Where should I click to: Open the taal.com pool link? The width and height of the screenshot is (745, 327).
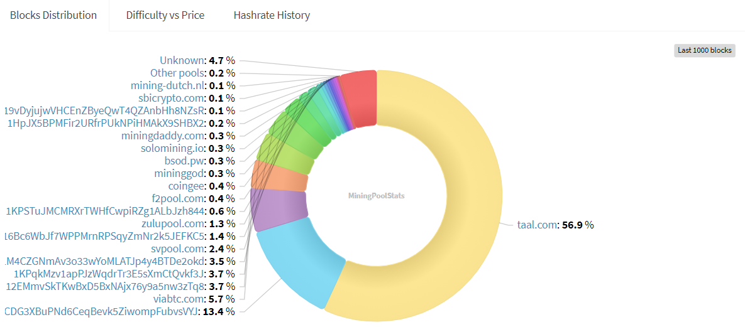[536, 225]
